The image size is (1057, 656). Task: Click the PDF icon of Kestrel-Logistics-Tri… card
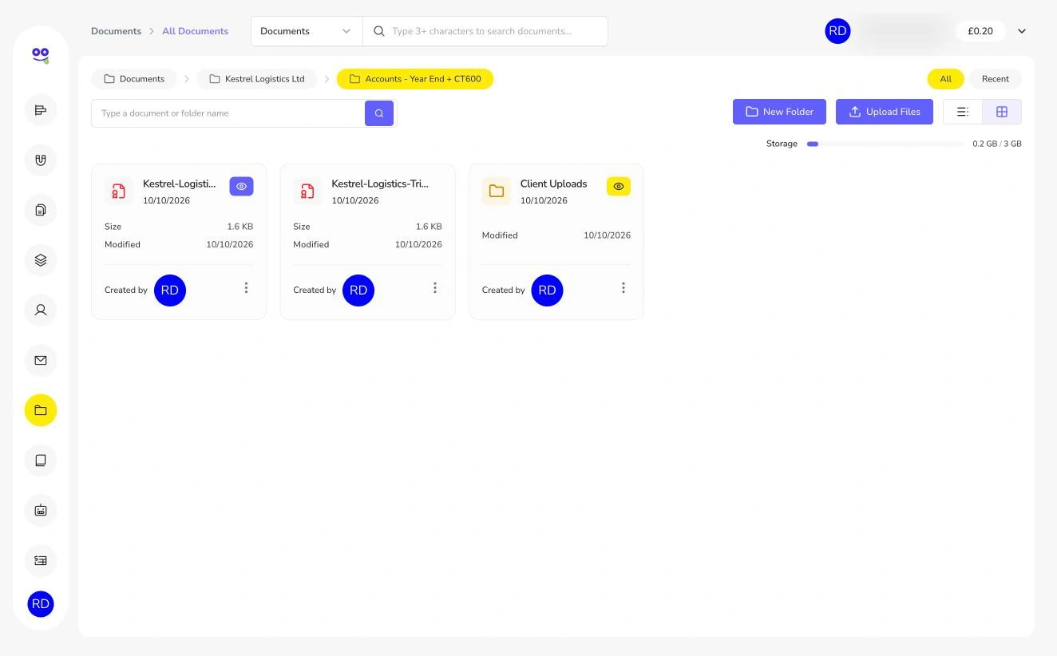[307, 192]
